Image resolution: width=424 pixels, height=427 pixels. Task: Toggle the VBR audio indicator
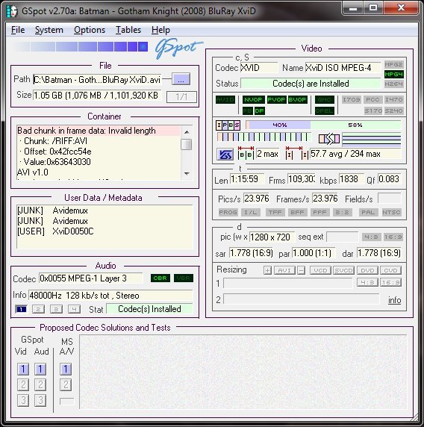[x=184, y=278]
